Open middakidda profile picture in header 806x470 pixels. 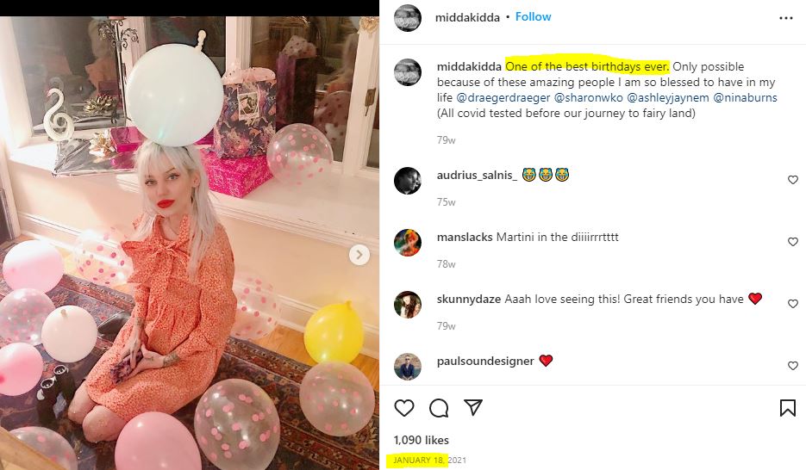408,18
